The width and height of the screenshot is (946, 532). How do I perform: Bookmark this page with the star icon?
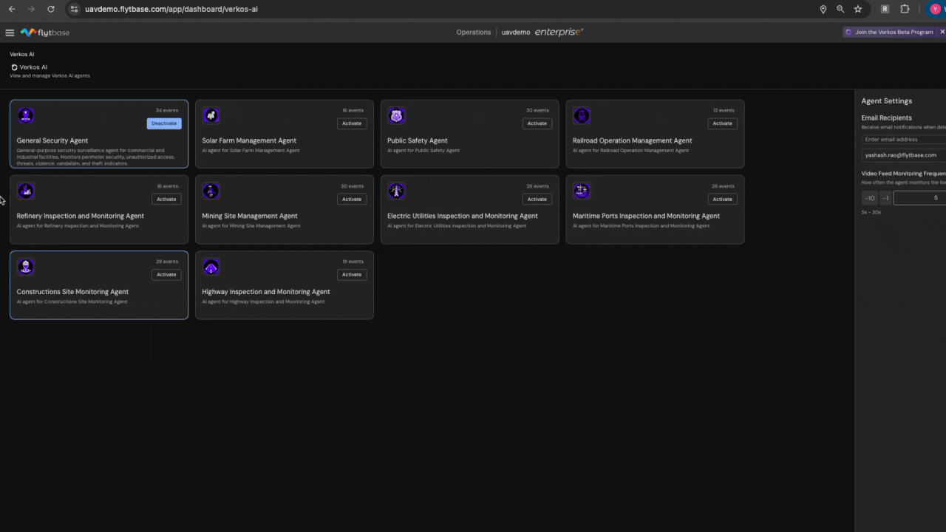coord(858,9)
